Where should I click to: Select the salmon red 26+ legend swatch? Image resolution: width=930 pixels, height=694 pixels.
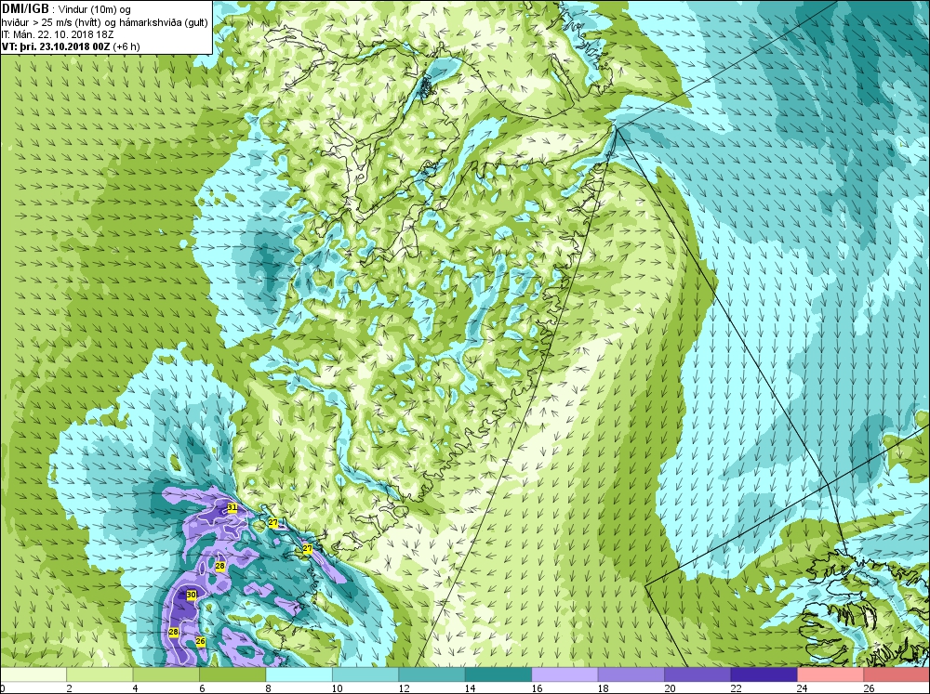[897, 674]
